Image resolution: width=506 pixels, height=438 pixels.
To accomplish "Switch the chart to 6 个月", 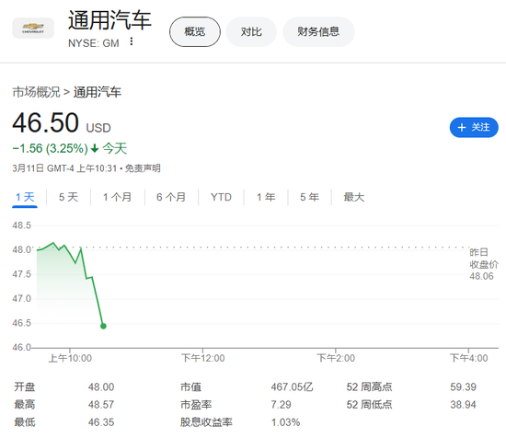I will 171,197.
